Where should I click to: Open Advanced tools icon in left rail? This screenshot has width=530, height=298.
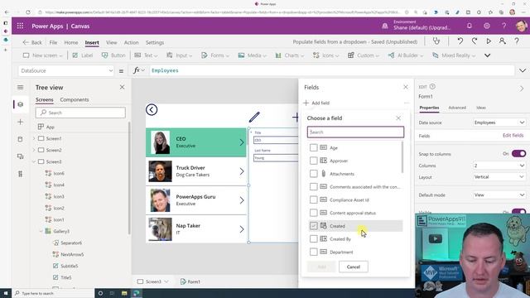click(x=20, y=174)
